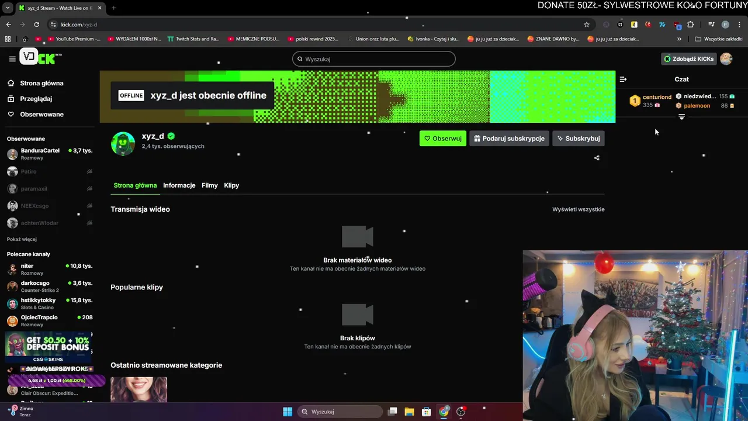The image size is (748, 421).
Task: Open Chrome three-dot menu
Action: [739, 25]
